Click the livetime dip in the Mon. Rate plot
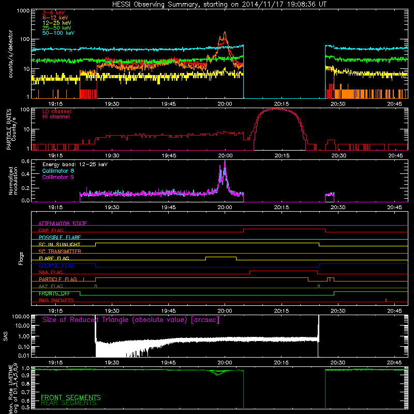The image size is (414, 414). point(217,373)
